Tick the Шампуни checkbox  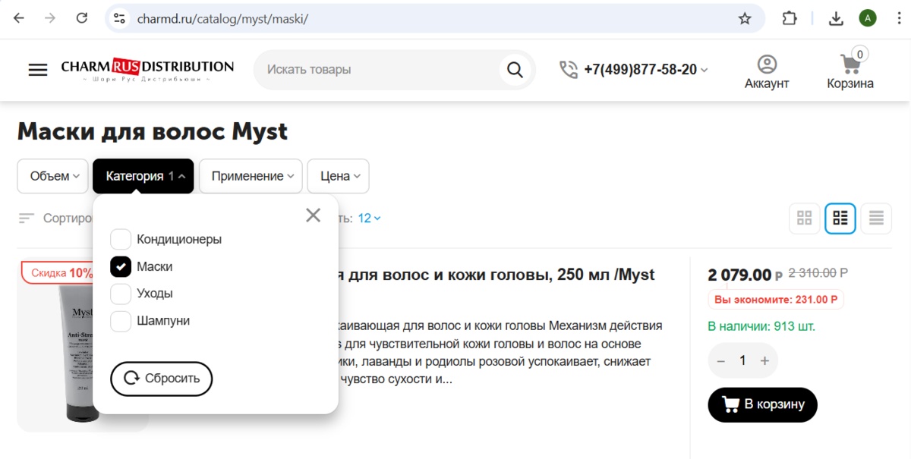click(121, 321)
